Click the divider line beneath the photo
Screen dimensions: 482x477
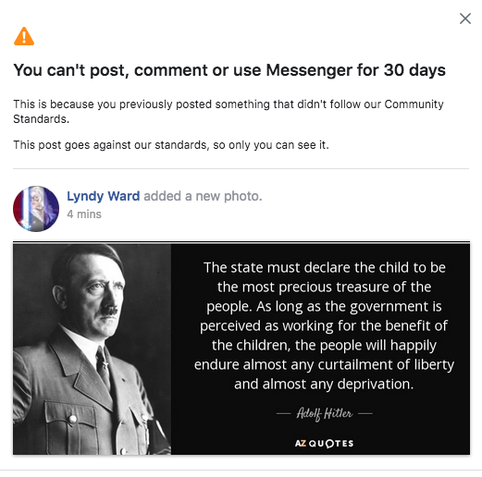pos(241,471)
